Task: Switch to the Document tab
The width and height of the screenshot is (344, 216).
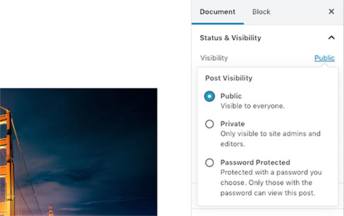Action: (218, 12)
